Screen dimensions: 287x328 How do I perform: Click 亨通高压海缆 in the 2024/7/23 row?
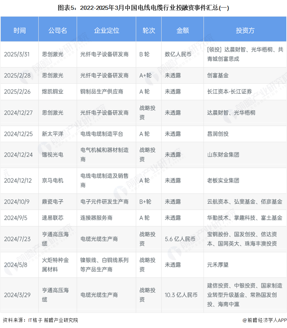(56, 239)
